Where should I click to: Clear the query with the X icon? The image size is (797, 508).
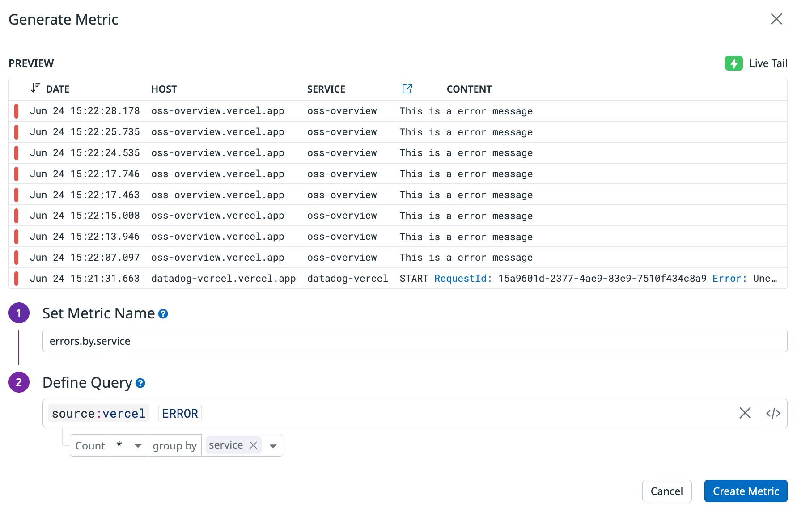pyautogui.click(x=745, y=413)
